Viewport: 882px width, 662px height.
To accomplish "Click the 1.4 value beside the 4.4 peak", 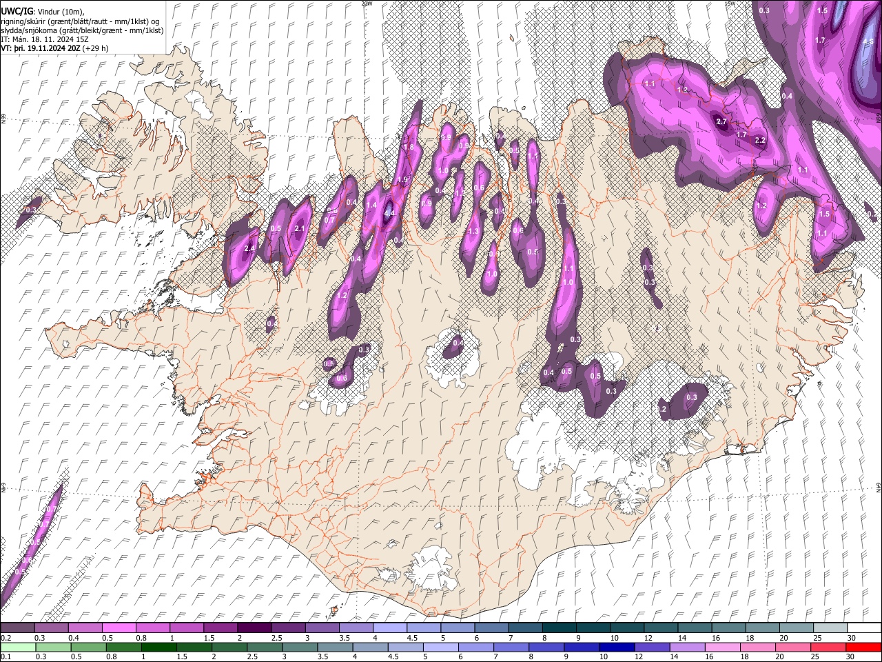I will (x=371, y=205).
